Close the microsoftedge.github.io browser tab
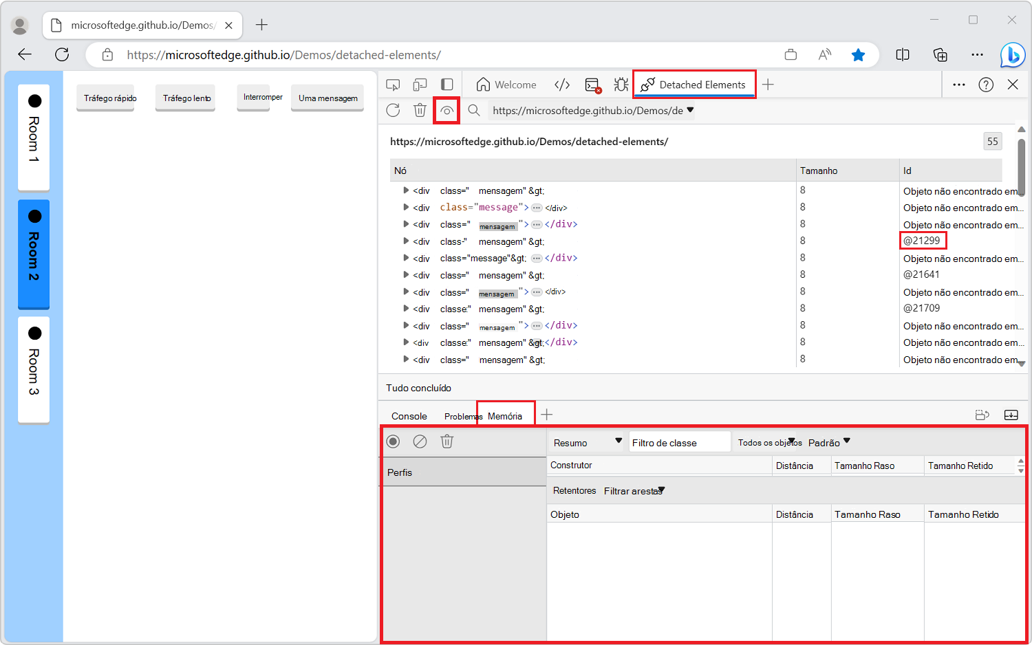1032x645 pixels. [x=228, y=25]
